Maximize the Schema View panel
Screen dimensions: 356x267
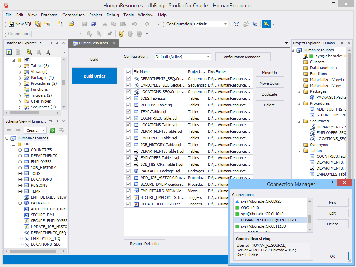pos(50,121)
